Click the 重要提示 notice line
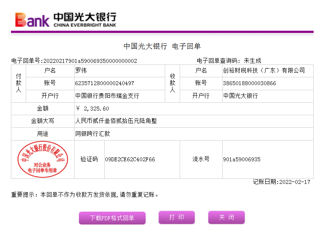Viewport: 323px width, 230px height. (85, 194)
